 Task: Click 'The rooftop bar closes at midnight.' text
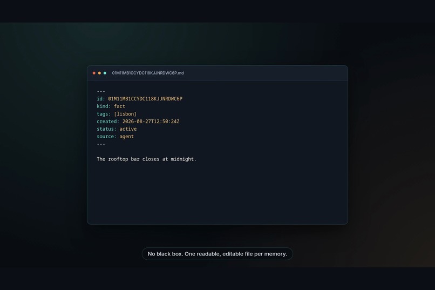tap(146, 159)
